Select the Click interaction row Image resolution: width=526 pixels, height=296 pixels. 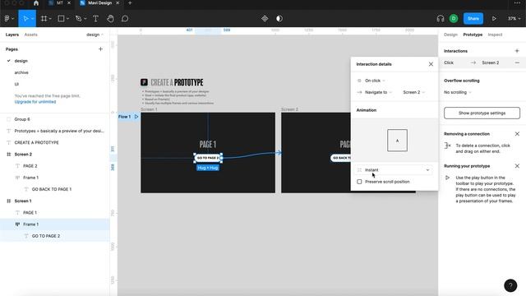[482, 62]
